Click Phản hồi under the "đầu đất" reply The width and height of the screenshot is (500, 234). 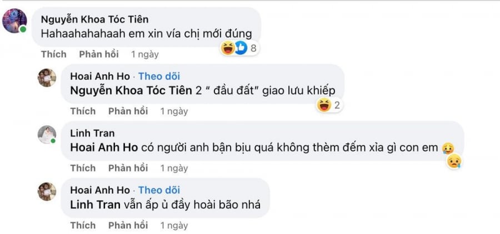click(x=128, y=111)
